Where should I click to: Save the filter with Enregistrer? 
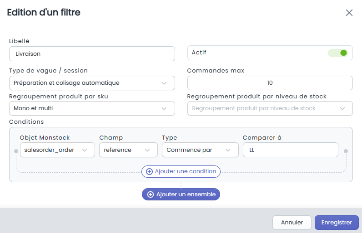tap(337, 223)
